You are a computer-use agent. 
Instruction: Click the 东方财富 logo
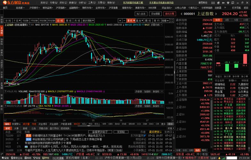[x=16, y=3]
